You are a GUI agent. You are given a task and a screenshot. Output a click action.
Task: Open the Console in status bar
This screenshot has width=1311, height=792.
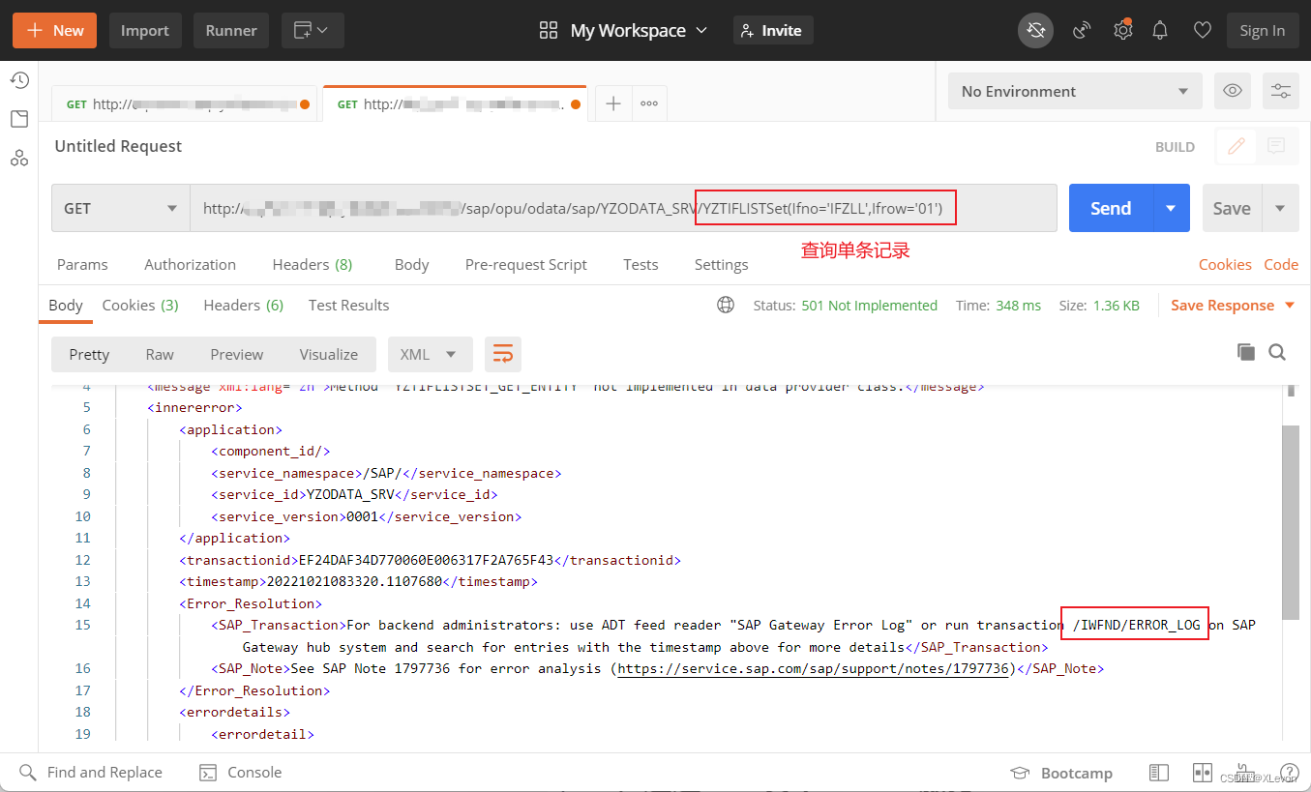tap(240, 773)
